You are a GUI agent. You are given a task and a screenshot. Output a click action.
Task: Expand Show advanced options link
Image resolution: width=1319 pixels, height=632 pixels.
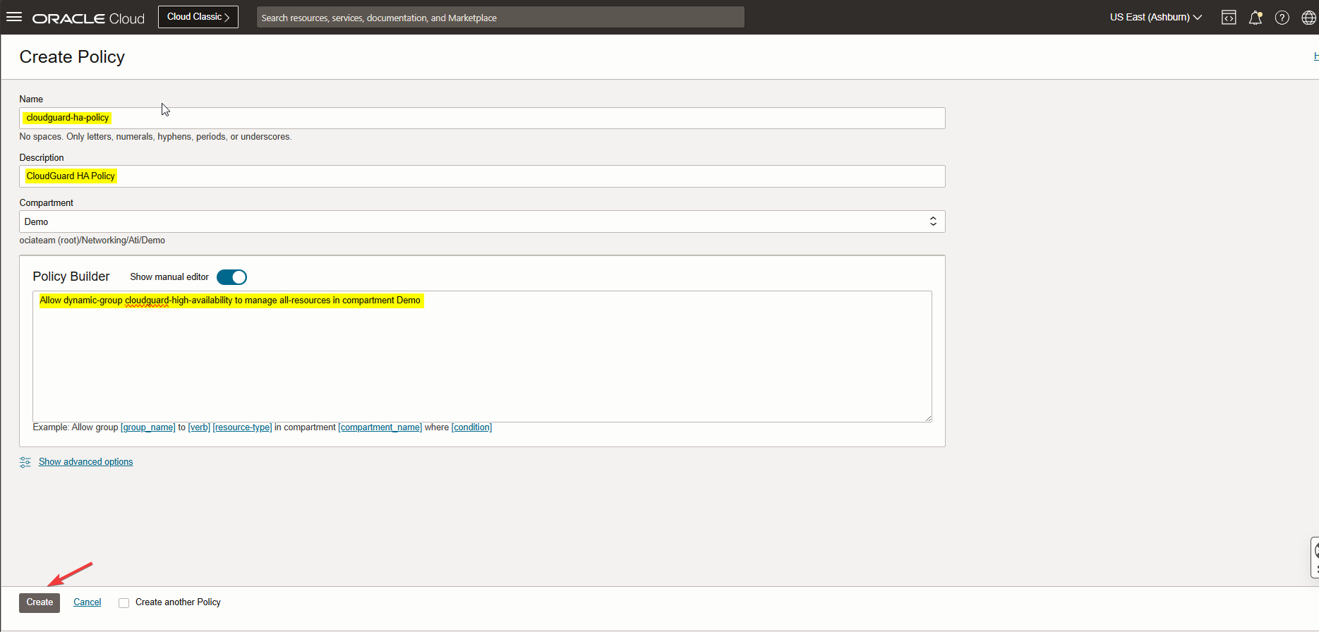point(85,462)
